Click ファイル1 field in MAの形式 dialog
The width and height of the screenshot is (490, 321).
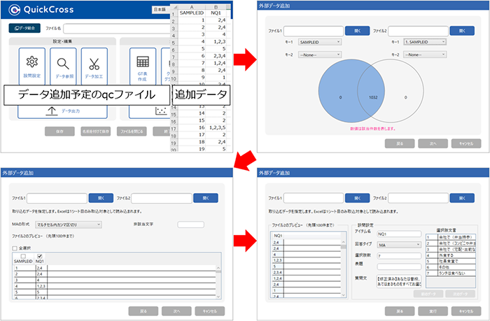coord(57,199)
